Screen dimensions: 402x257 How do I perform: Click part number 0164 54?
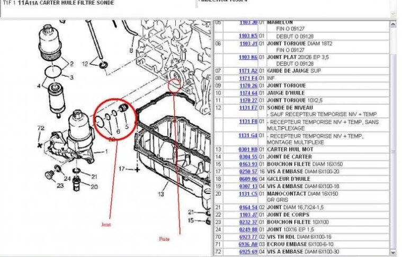(x=248, y=207)
